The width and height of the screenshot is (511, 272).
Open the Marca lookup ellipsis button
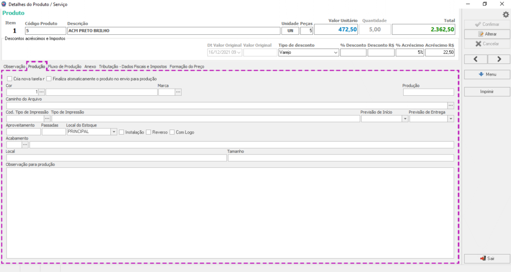pos(178,92)
